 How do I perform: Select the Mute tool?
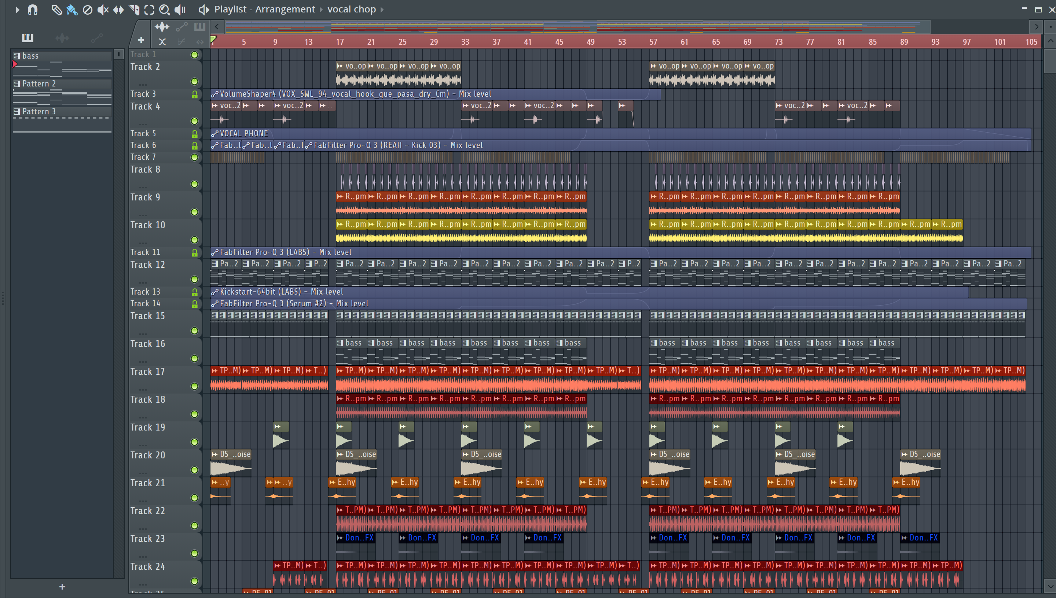(x=103, y=10)
